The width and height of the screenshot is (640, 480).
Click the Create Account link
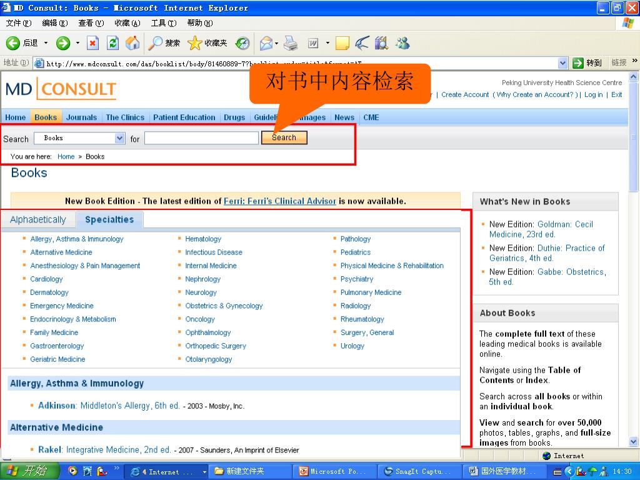pos(465,95)
